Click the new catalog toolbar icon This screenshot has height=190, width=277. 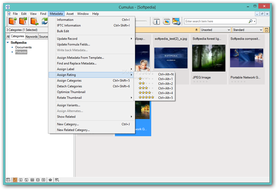pyautogui.click(x=13, y=21)
